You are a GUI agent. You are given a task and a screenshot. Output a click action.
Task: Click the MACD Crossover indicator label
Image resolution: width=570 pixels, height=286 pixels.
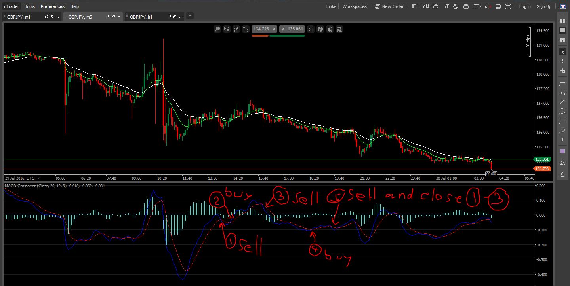pyautogui.click(x=54, y=186)
